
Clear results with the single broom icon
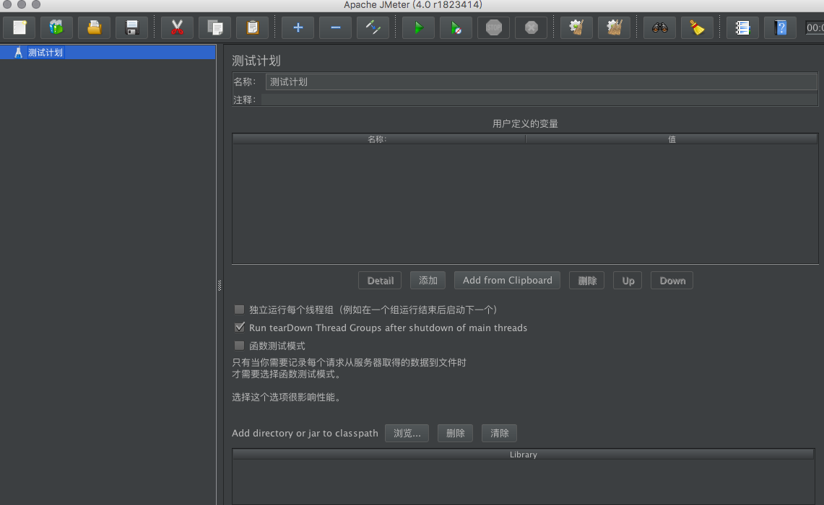(x=576, y=27)
